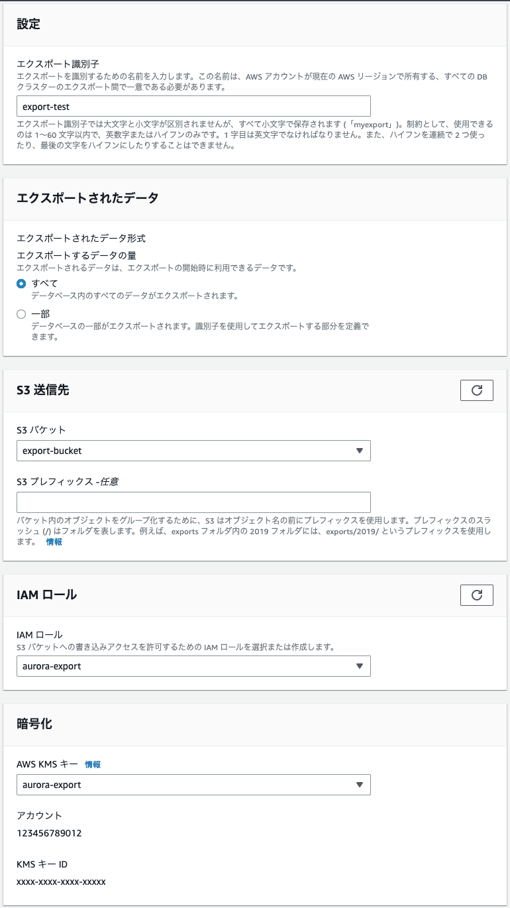This screenshot has width=510, height=908.
Task: Open 情報 link beside AWS KMS キー
Action: coord(93,764)
